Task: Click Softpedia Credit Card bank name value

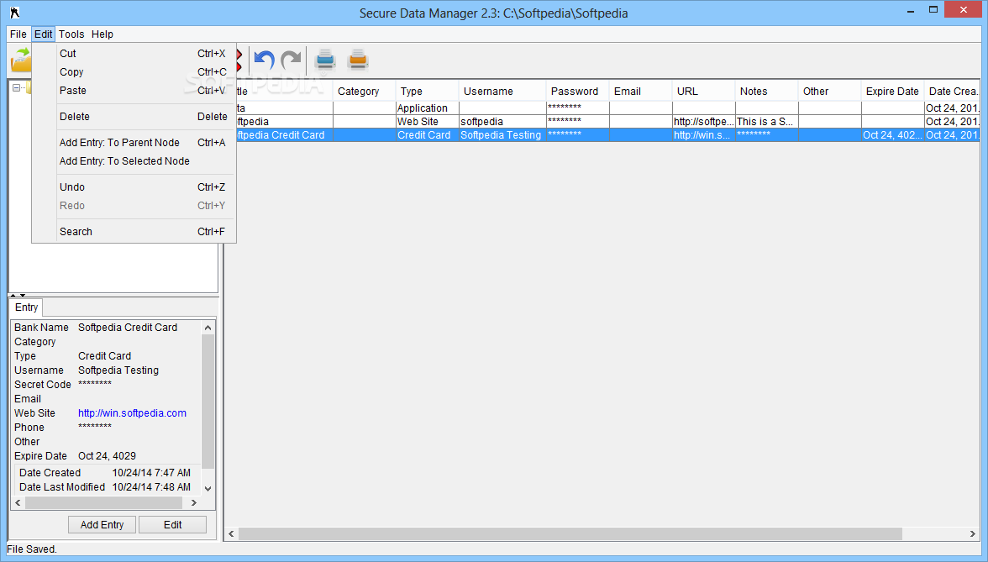Action: pyautogui.click(x=128, y=328)
